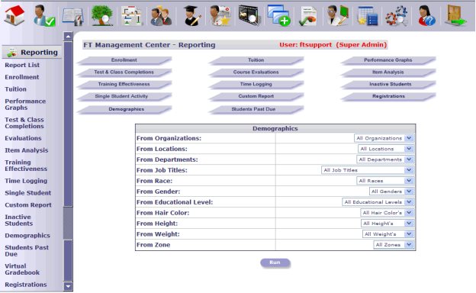Viewport: 476px width, 293px height.
Task: Click the Custom Report top button
Action: (256, 97)
